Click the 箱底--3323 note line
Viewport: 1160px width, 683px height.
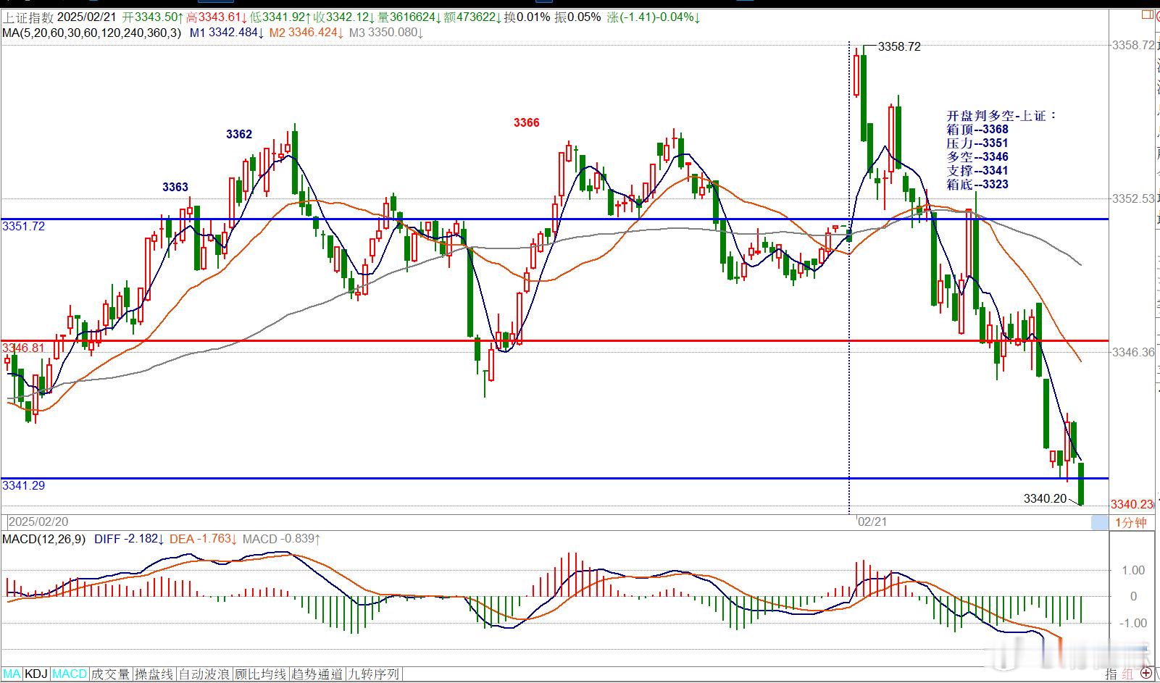click(x=977, y=185)
